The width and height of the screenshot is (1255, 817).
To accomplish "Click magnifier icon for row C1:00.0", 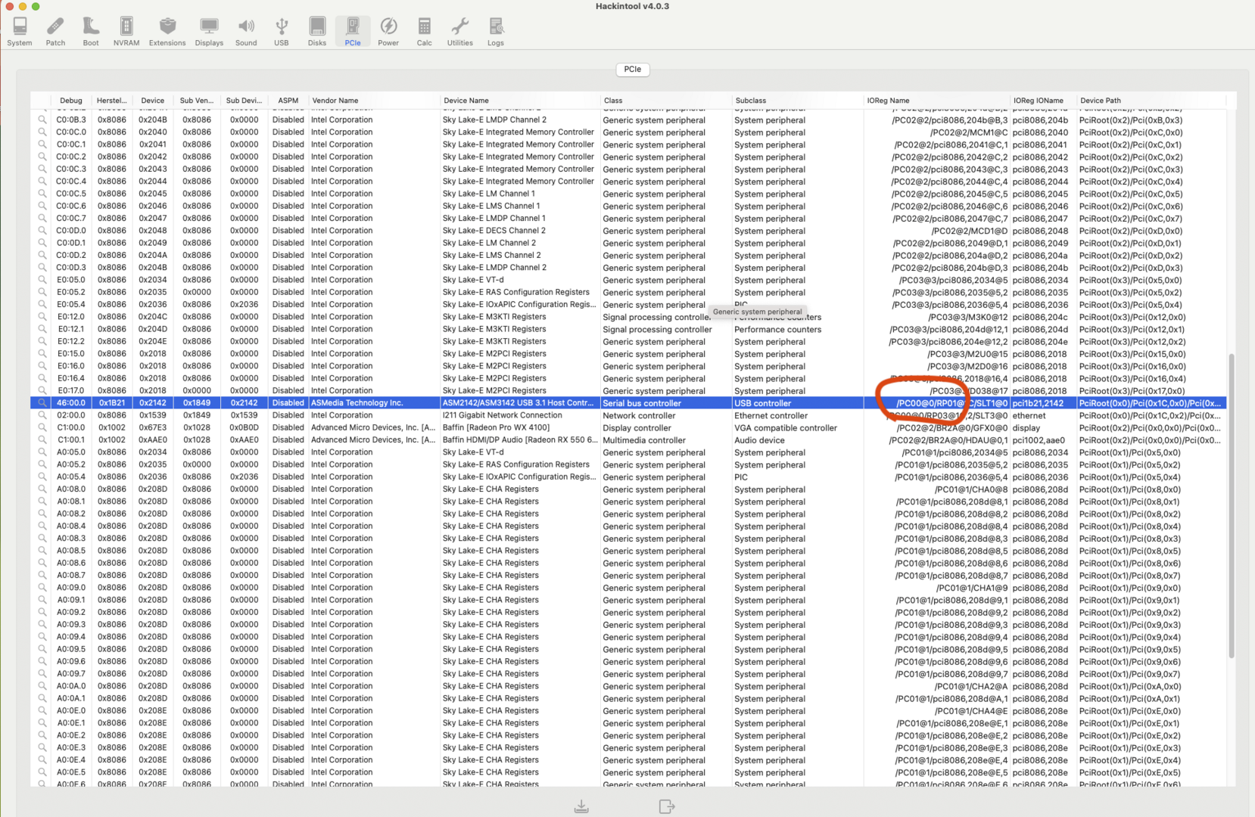I will click(x=42, y=427).
